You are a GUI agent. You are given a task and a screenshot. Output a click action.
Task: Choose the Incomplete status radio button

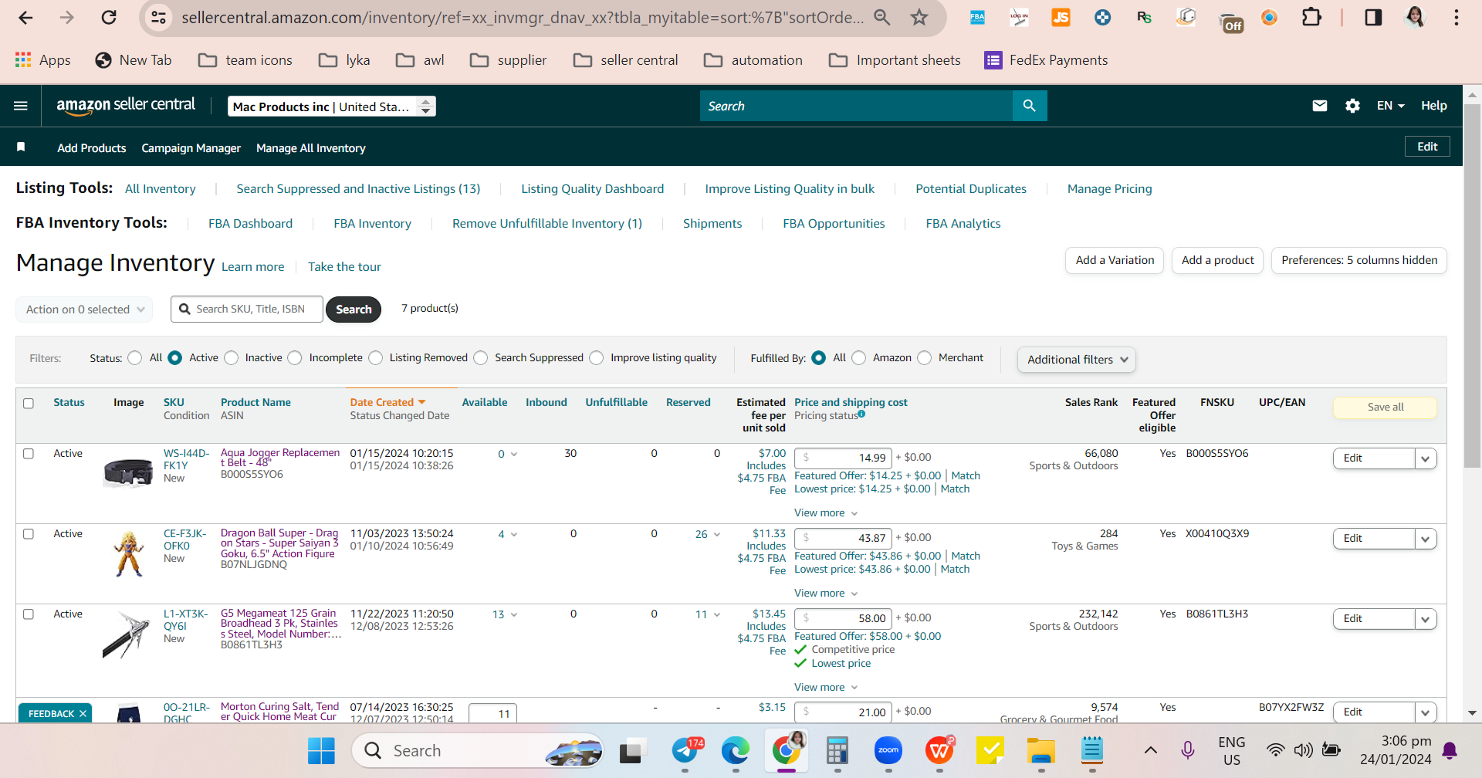coord(295,358)
